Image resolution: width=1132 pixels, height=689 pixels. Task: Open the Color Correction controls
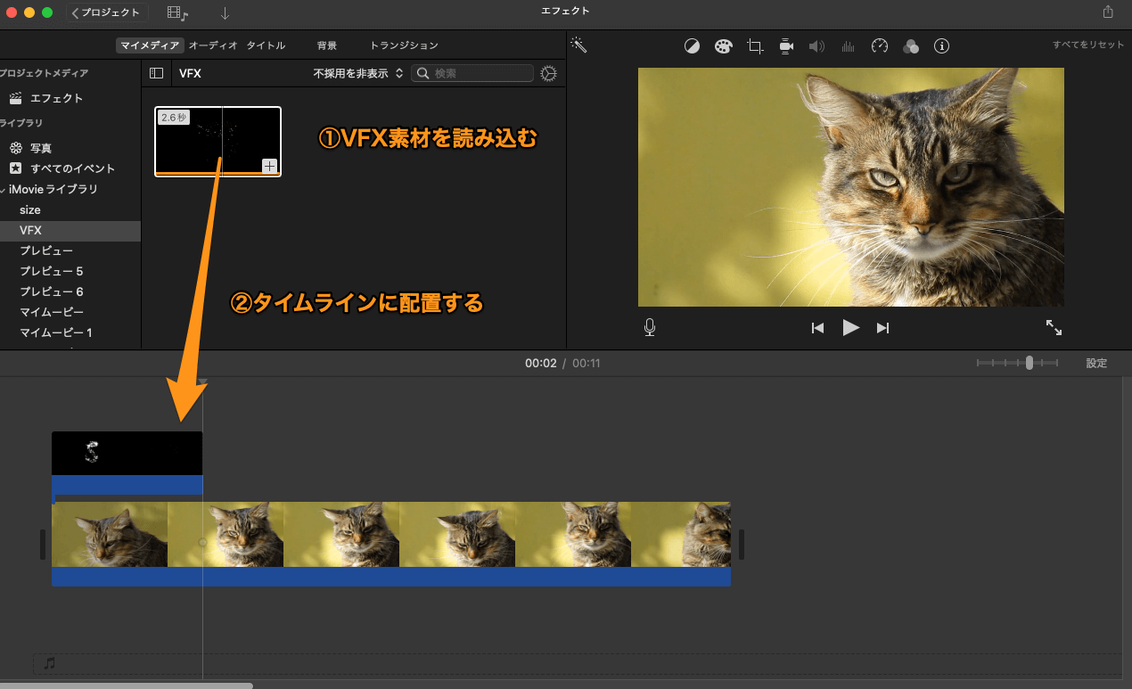723,45
